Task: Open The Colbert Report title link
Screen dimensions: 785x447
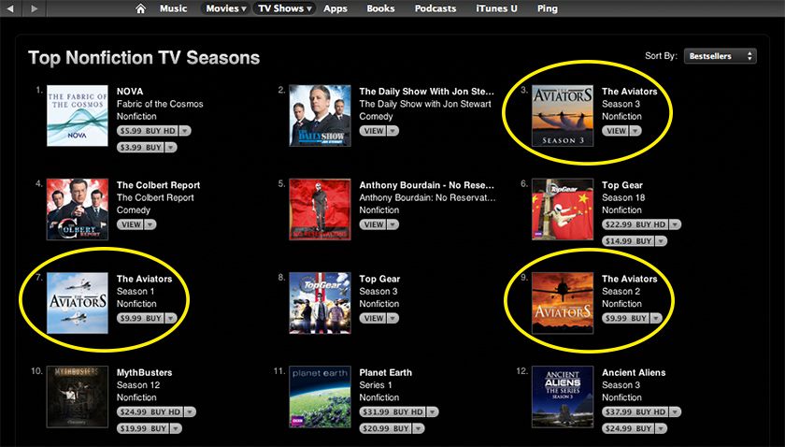Action: 158,185
